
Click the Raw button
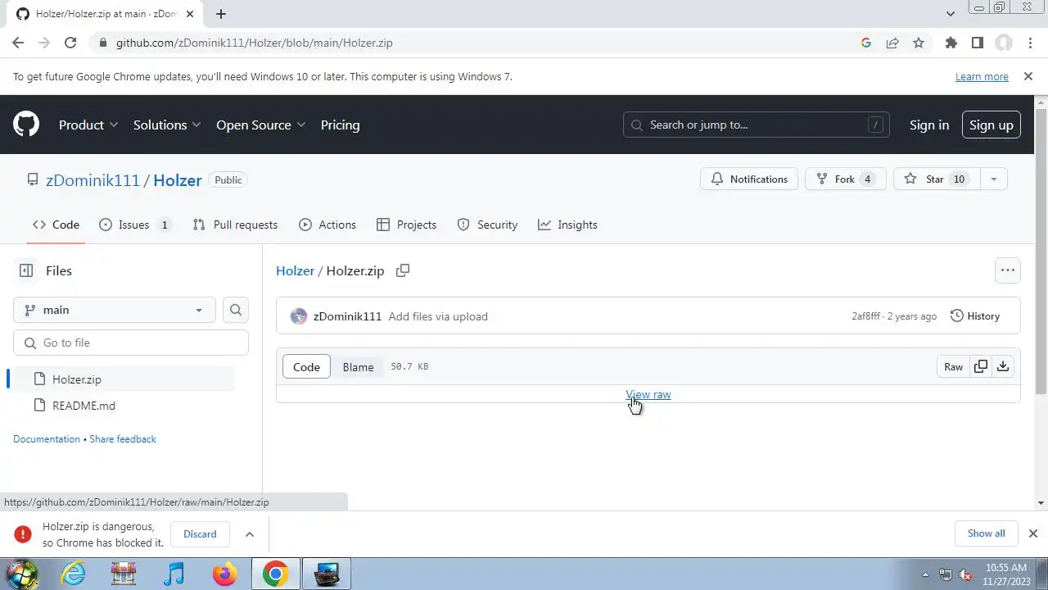953,366
